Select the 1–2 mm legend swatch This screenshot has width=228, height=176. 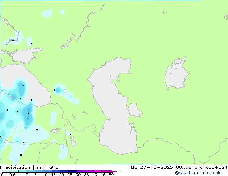pos(23,171)
